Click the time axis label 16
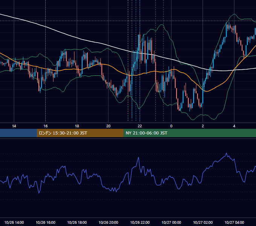Screen dimensions: 256x226 click(x=46, y=126)
